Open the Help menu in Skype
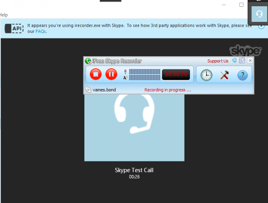The image size is (268, 203). pos(4,15)
